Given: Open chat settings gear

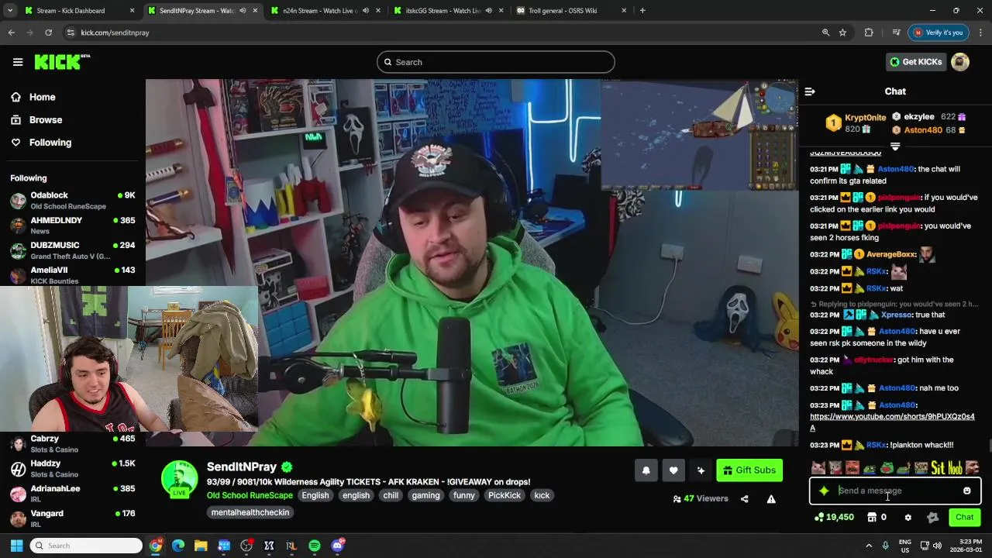Looking at the screenshot, I should click(908, 517).
